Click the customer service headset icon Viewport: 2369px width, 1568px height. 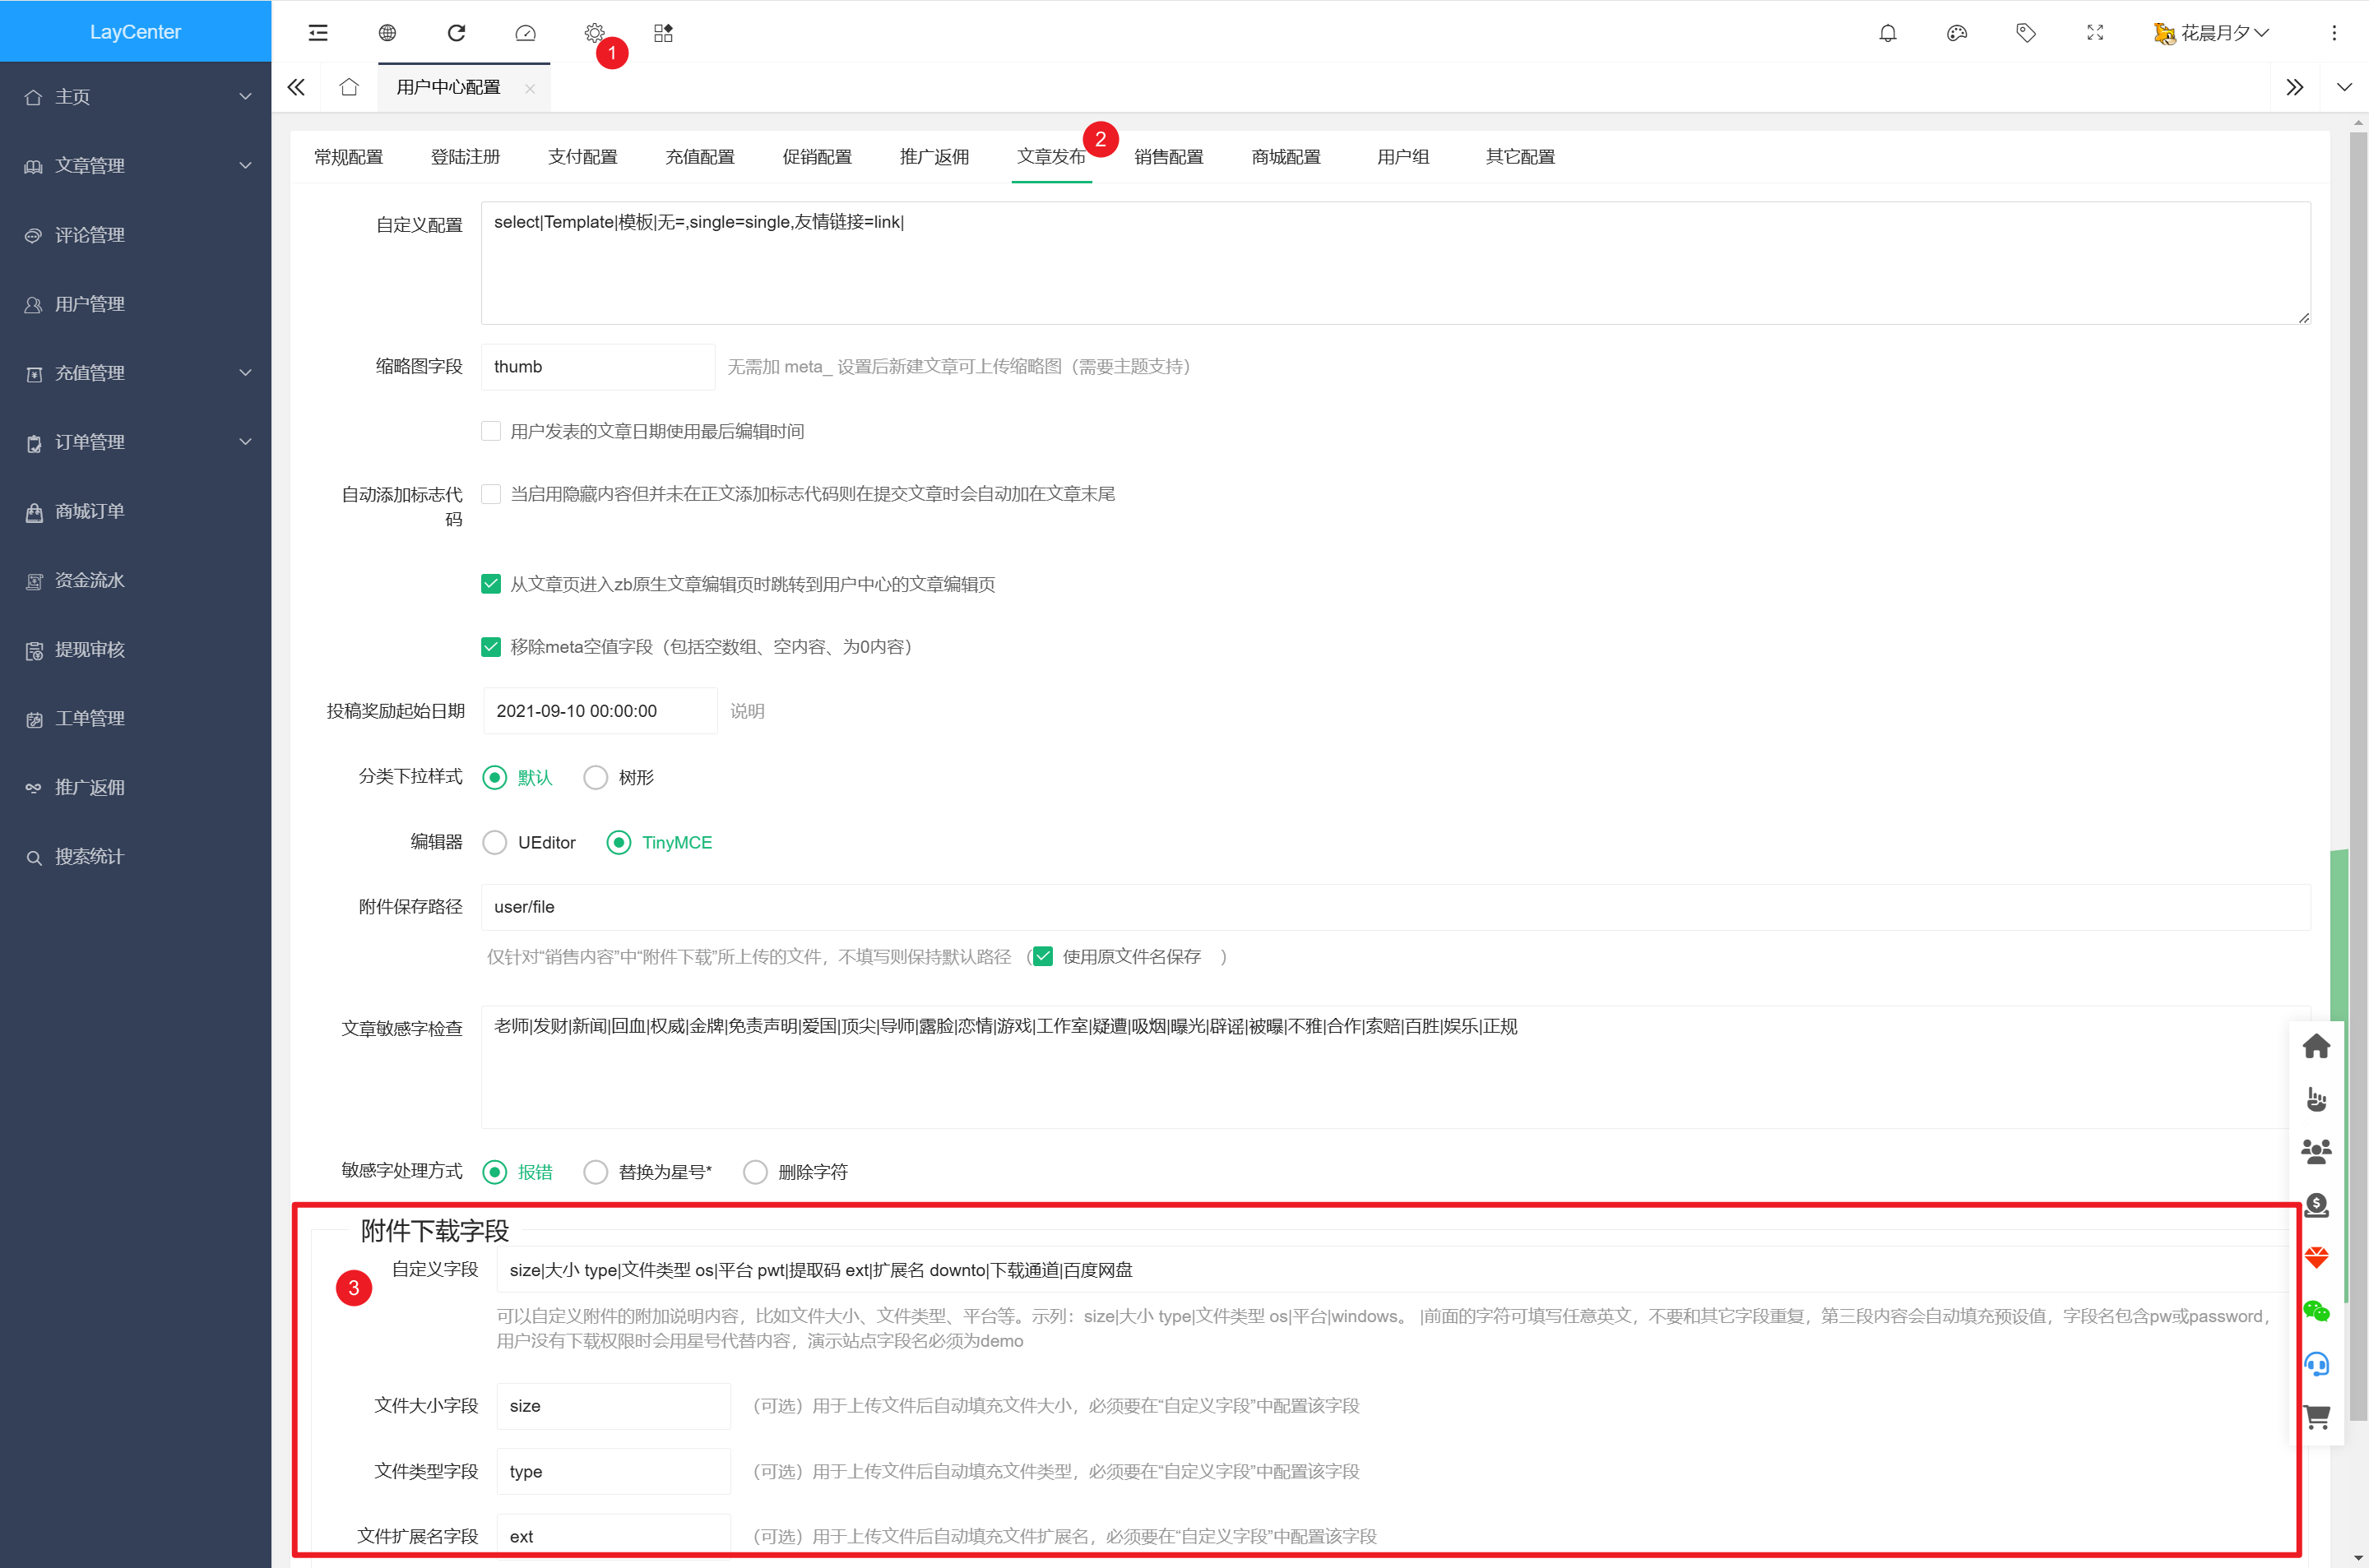click(2316, 1363)
